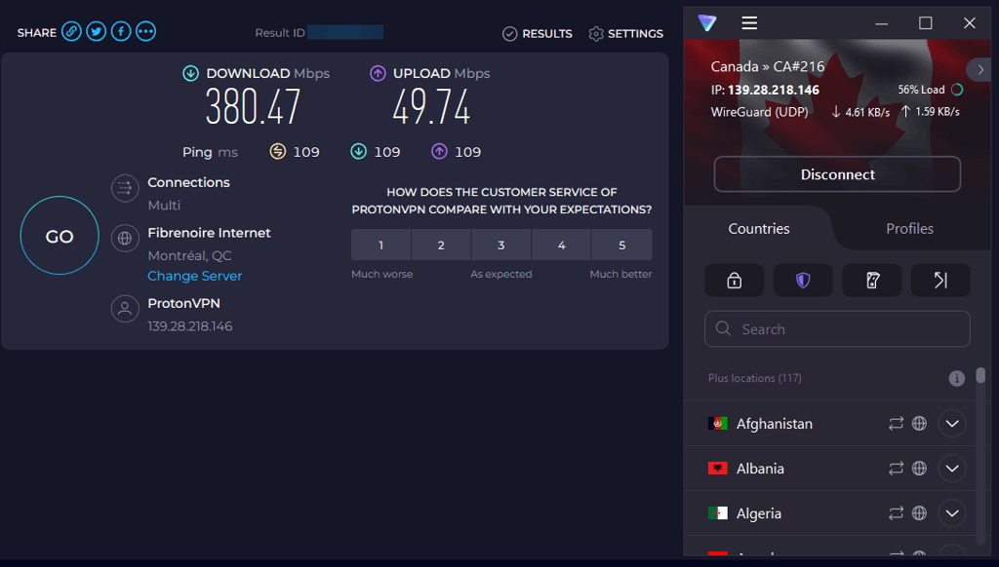Open the Proton VPN hamburger menu

pyautogui.click(x=749, y=23)
